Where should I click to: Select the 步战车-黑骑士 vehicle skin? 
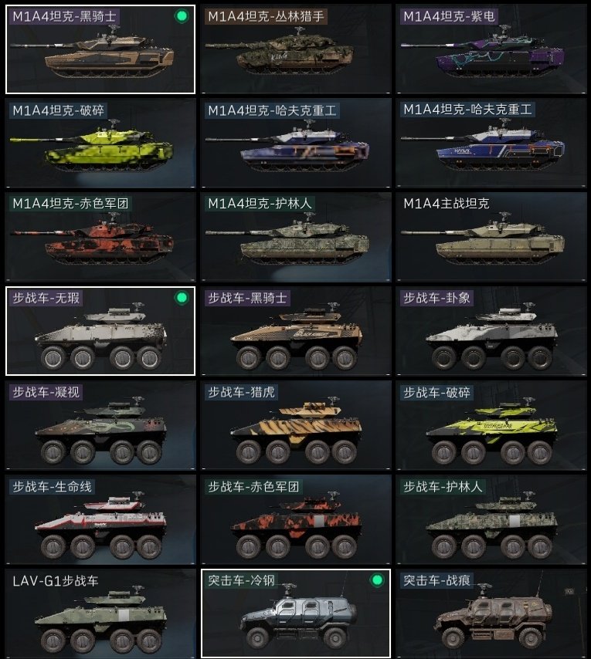[296, 331]
